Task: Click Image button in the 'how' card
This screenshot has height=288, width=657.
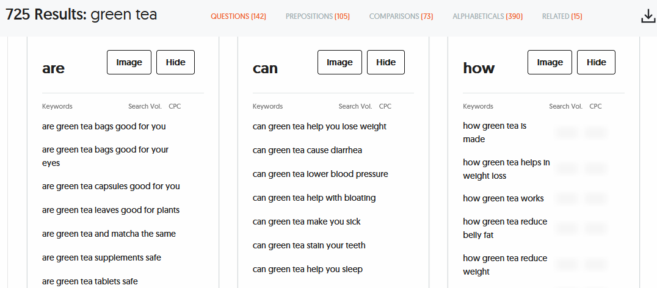Action: click(x=550, y=62)
